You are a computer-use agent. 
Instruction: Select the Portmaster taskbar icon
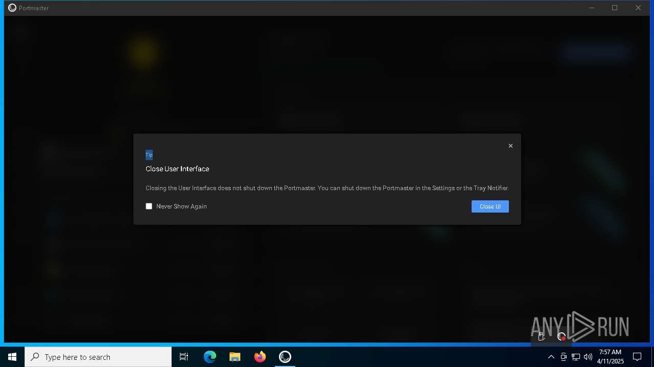pos(285,357)
